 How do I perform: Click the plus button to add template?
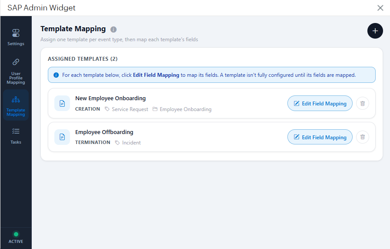[375, 31]
